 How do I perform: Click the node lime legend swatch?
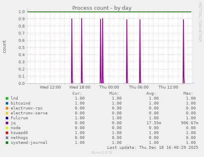click(7, 128)
